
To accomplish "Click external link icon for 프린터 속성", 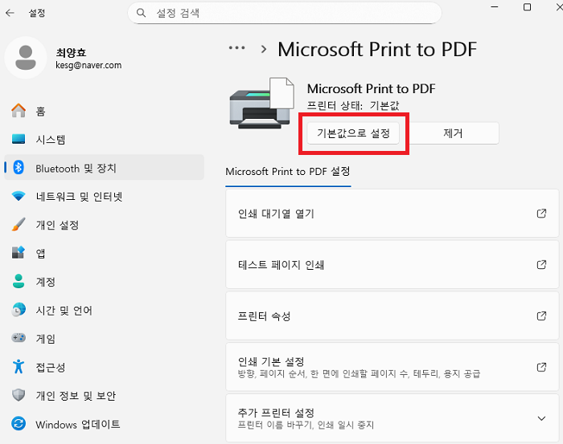I will [541, 316].
